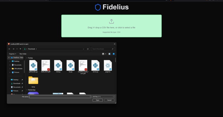
Task: Expand the Desktop node under OneDrive
Action: click(10, 61)
